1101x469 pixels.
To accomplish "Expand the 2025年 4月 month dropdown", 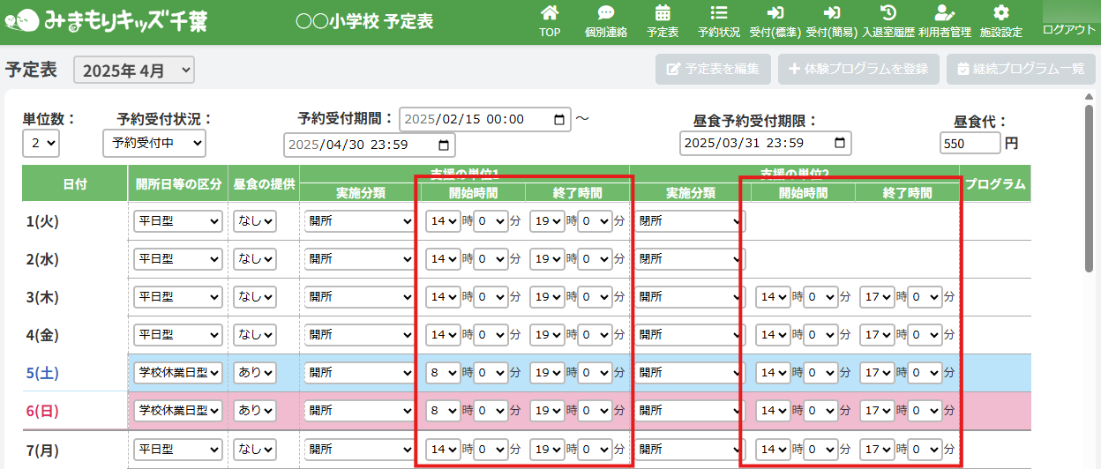I will (134, 71).
